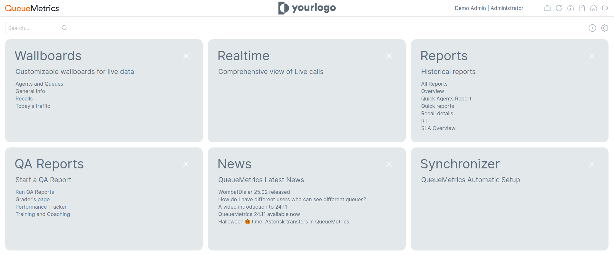Open Quick Agents Report
This screenshot has width=614, height=255.
coord(446,99)
